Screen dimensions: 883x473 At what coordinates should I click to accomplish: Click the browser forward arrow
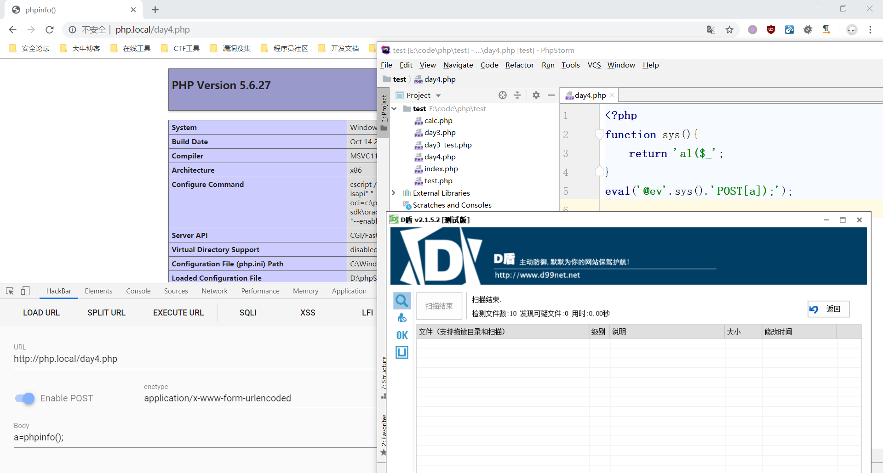coord(31,30)
